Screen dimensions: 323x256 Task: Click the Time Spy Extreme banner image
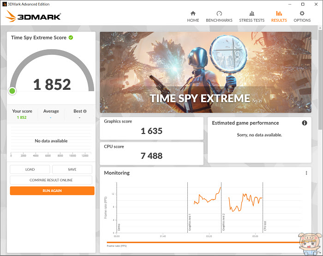tap(206, 72)
